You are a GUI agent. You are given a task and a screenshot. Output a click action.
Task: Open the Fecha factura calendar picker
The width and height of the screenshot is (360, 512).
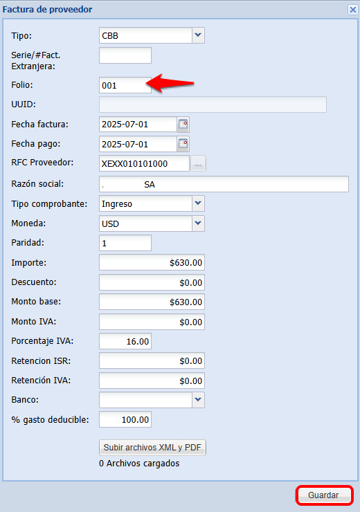183,125
